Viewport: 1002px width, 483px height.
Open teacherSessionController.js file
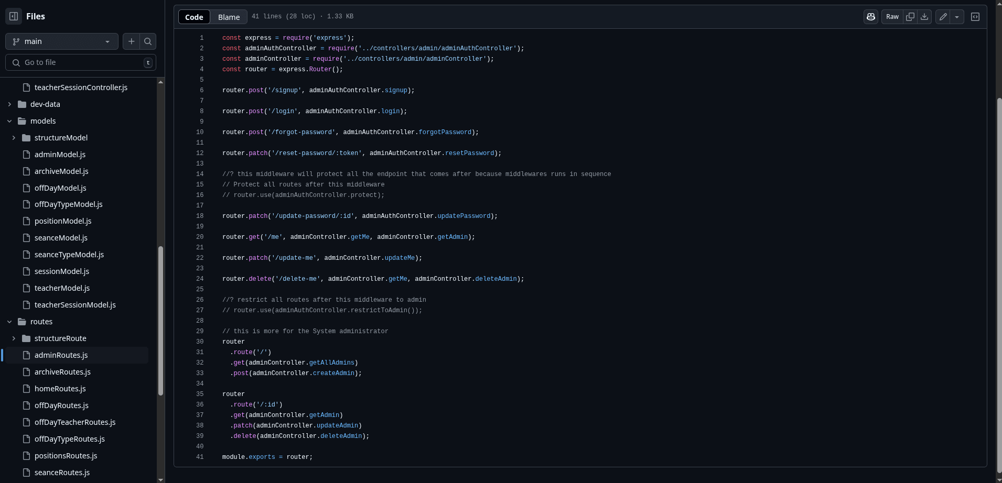(81, 87)
